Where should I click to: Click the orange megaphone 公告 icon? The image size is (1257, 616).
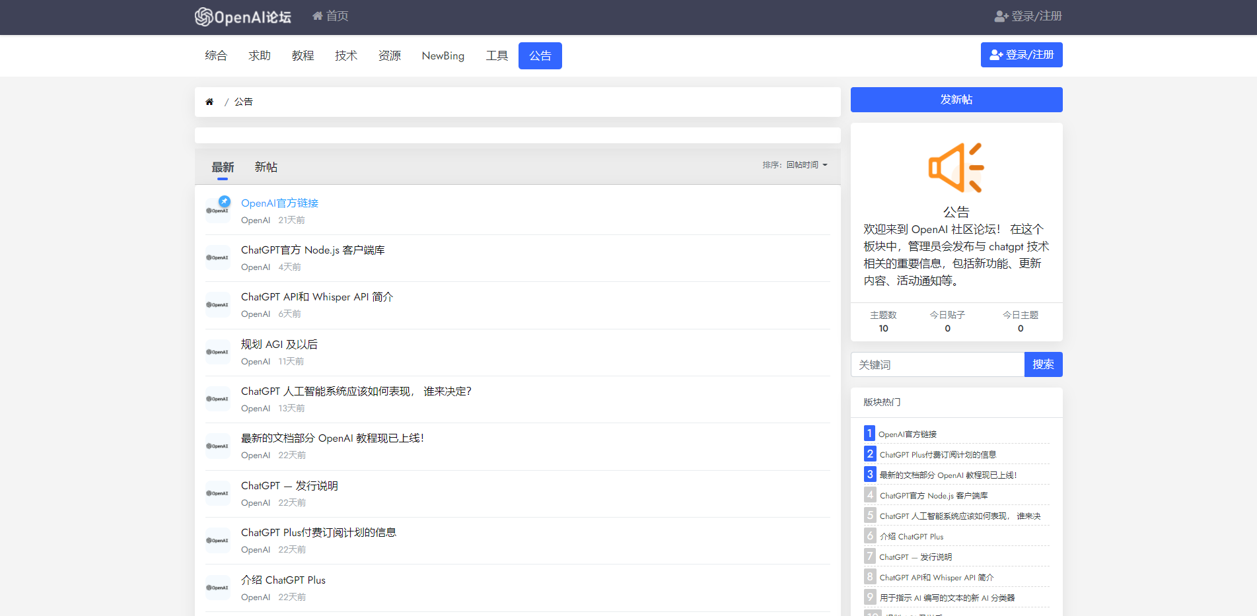(956, 168)
